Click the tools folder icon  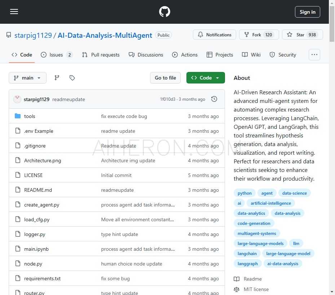pos(18,116)
